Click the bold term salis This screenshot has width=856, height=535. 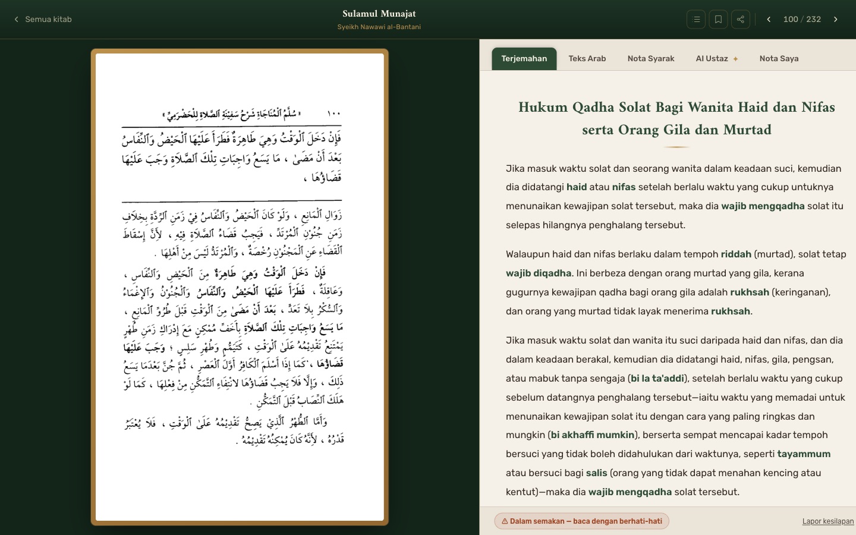click(x=596, y=473)
